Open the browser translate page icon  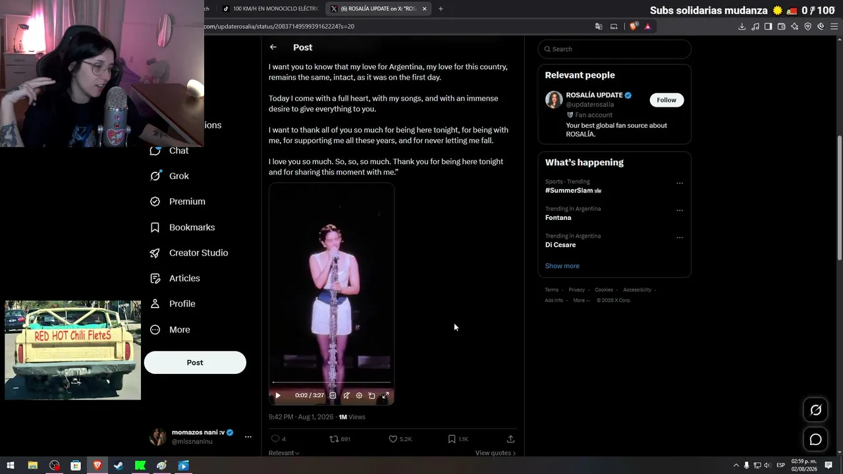[599, 26]
